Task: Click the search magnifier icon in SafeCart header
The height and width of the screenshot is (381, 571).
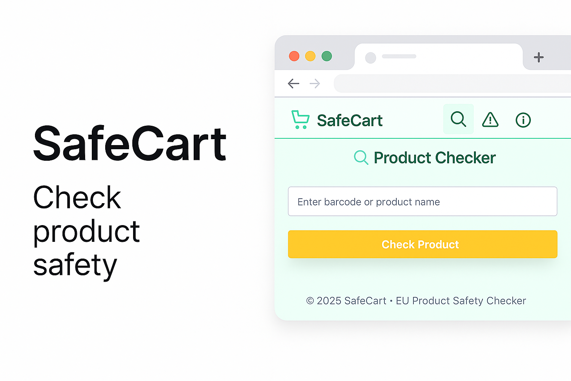Action: pyautogui.click(x=458, y=119)
